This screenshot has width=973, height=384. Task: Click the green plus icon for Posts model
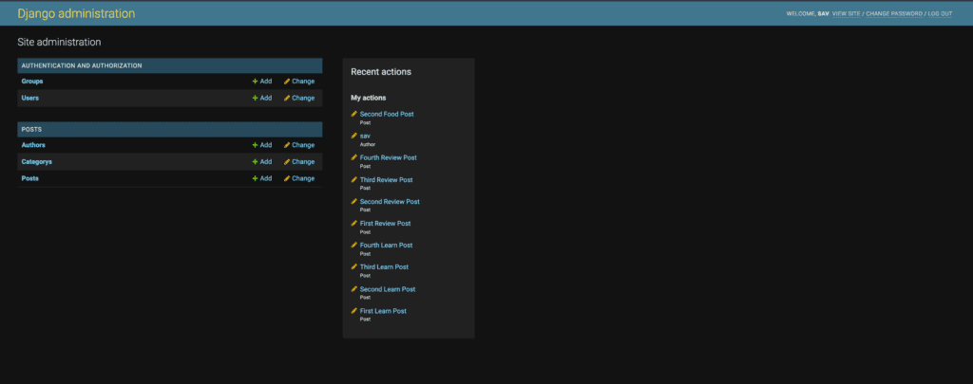click(255, 178)
